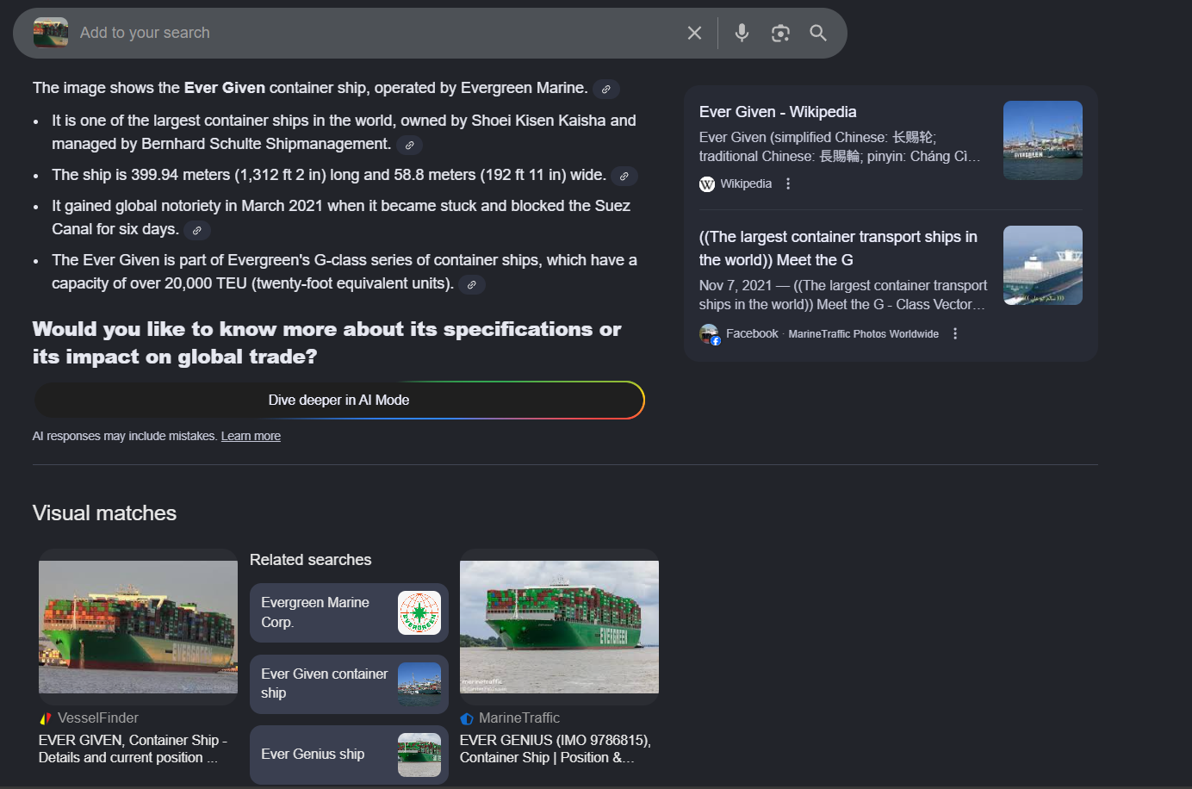Click the source link icon after Evergreen Marine sentence
1192x789 pixels.
coord(606,90)
